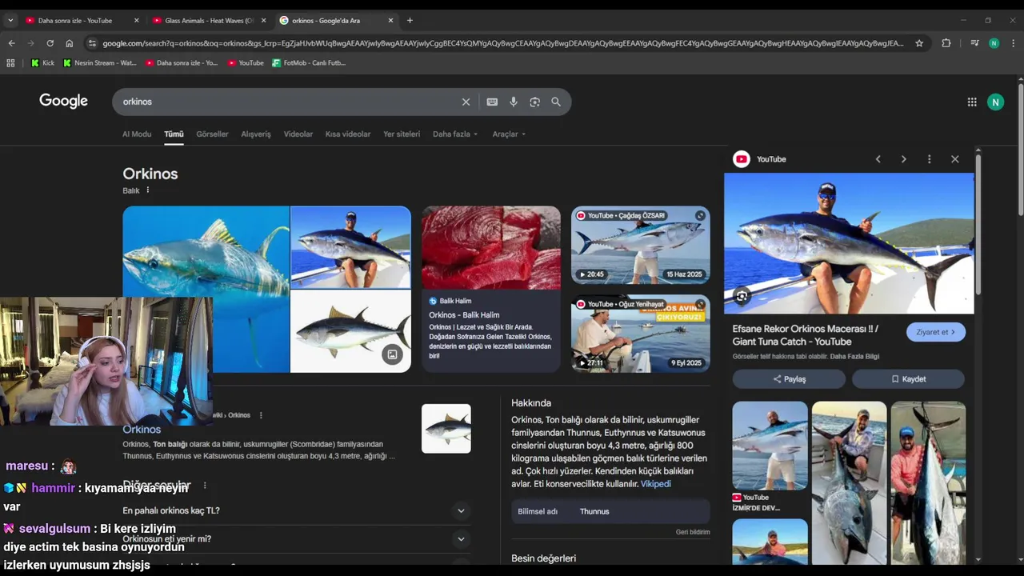
Task: Open the media control icon in toolbar
Action: (974, 43)
